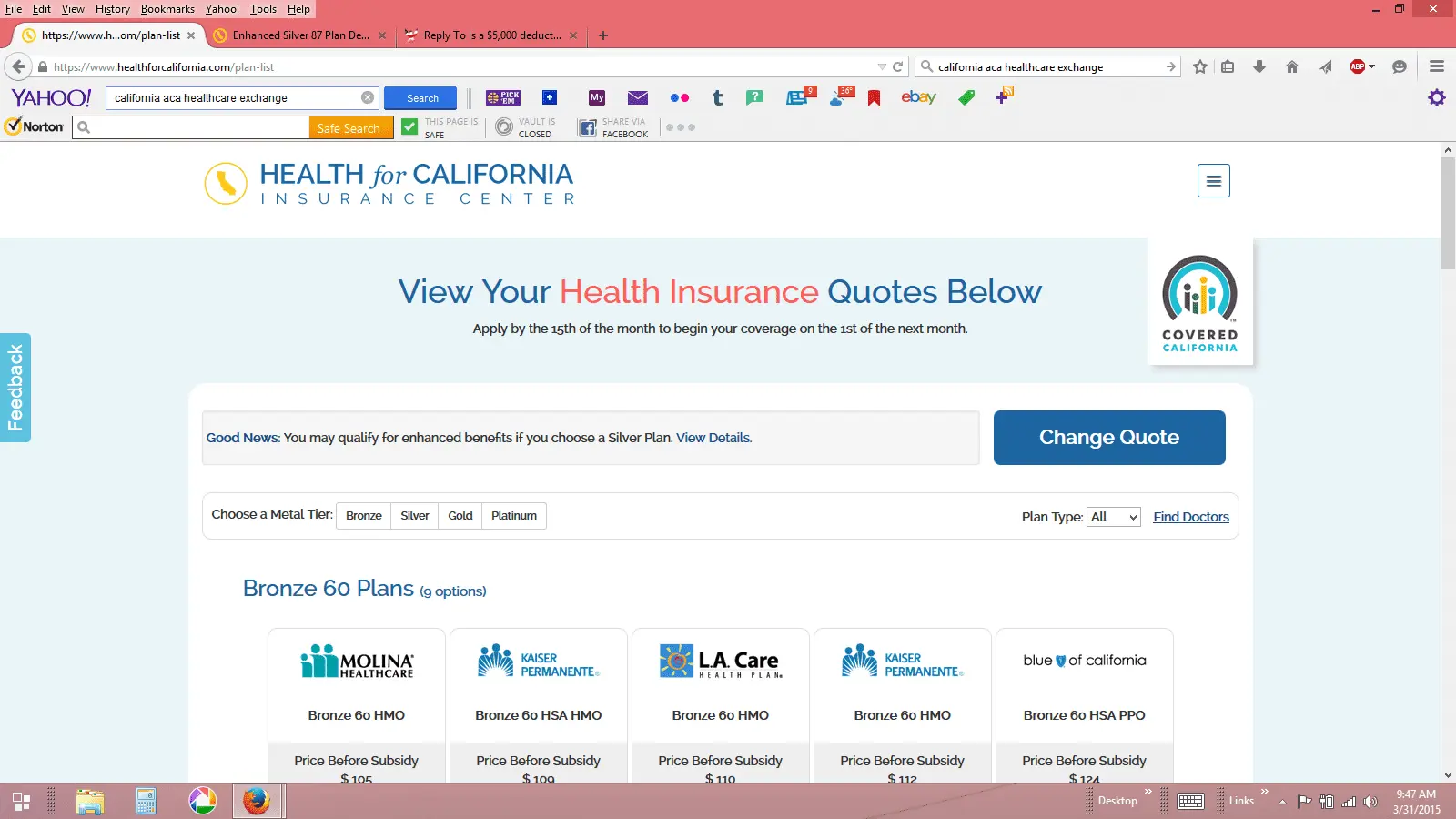Click Share via Facebook icon
The width and height of the screenshot is (1456, 819).
[588, 127]
